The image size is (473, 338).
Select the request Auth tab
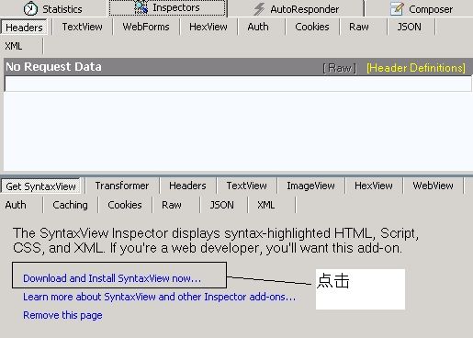point(258,27)
